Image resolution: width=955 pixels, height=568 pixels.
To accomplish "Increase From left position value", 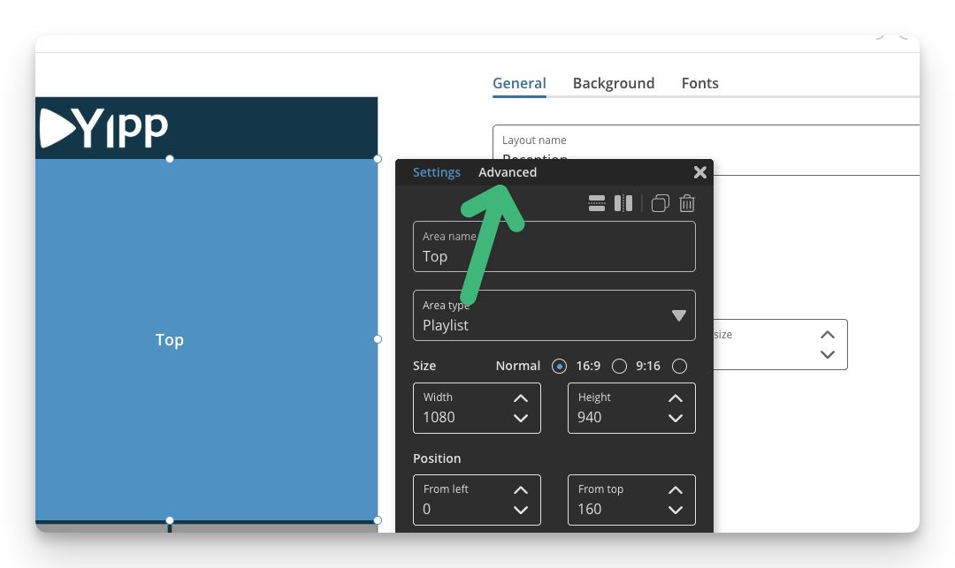I will (x=521, y=490).
